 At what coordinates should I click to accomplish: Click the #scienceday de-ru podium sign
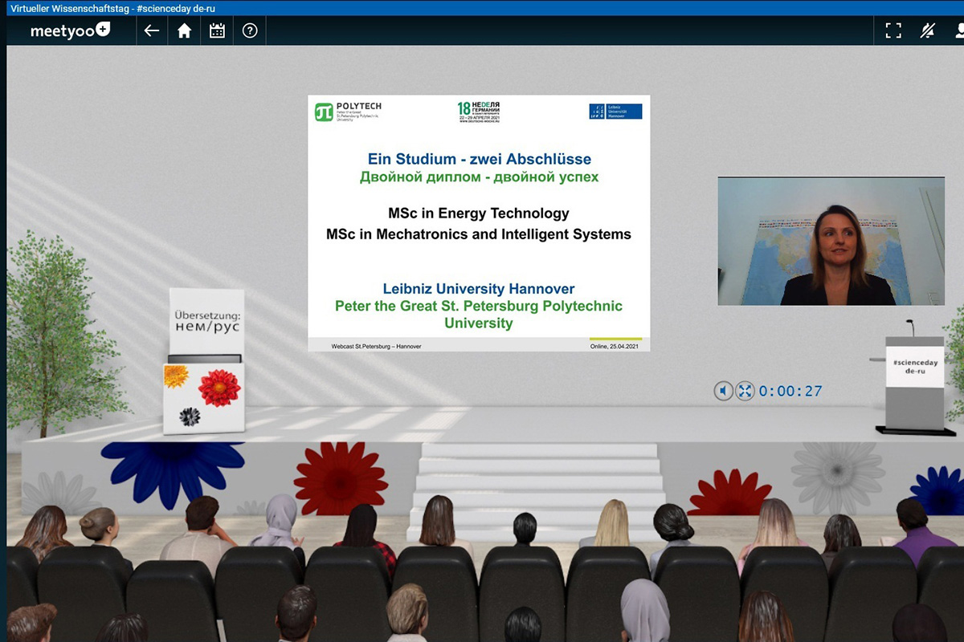click(916, 368)
